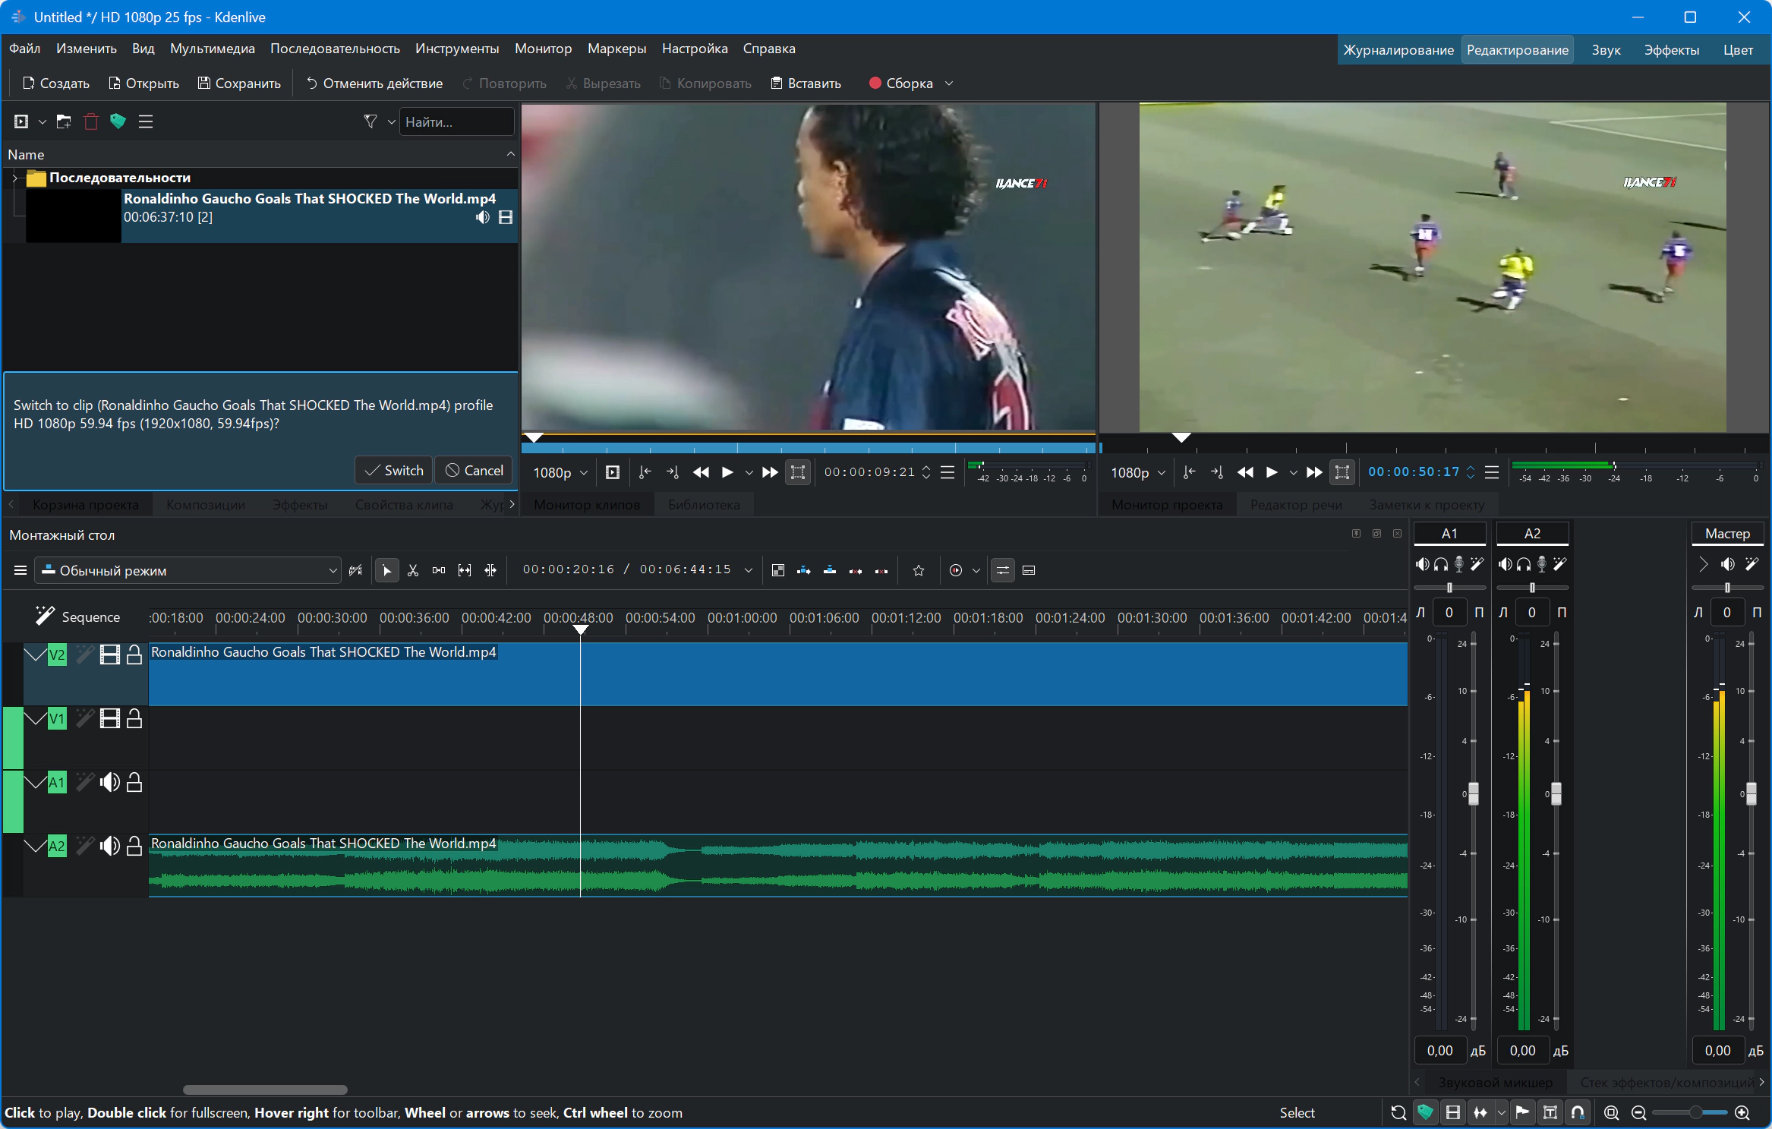Open the project monitor 1080p resolution dropdown

pyautogui.click(x=1138, y=472)
